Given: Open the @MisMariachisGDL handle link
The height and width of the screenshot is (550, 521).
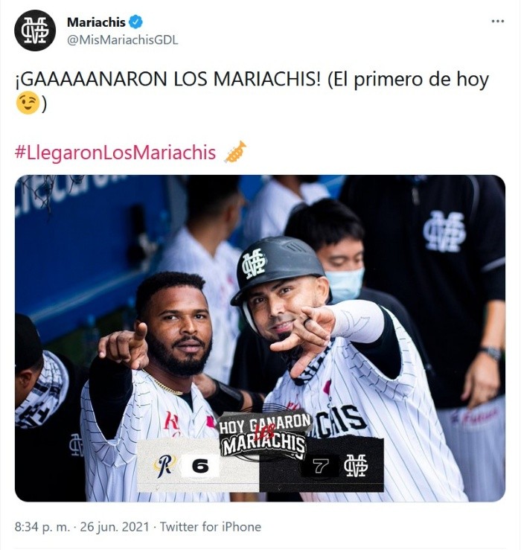Looking at the screenshot, I should pos(123,40).
